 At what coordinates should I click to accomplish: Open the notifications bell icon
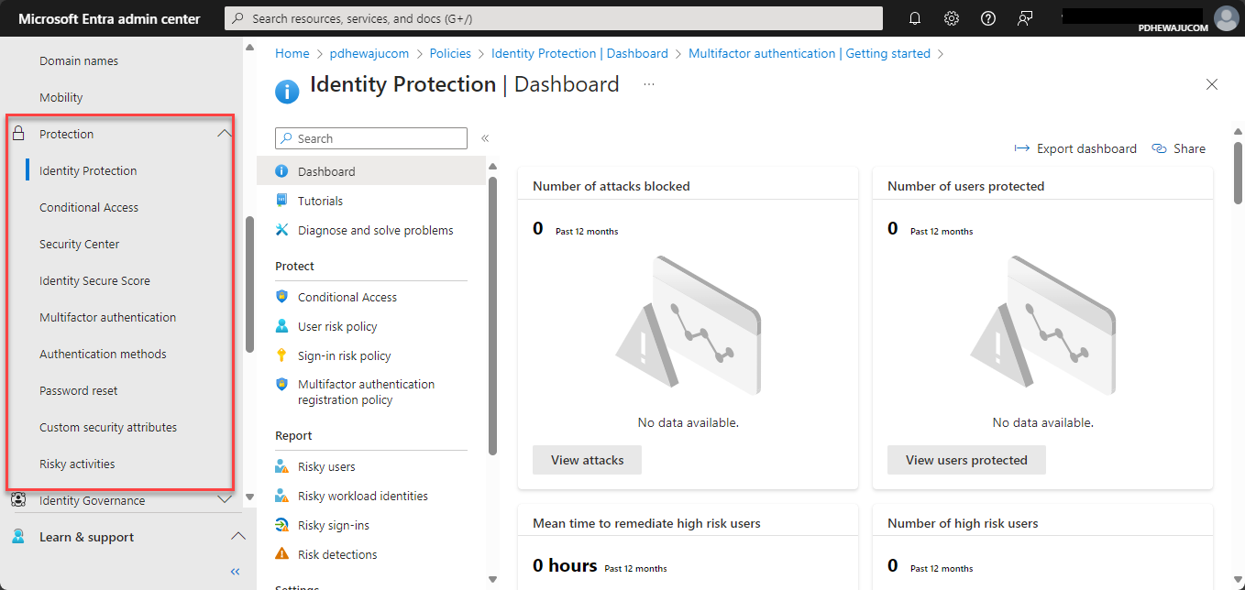point(915,18)
